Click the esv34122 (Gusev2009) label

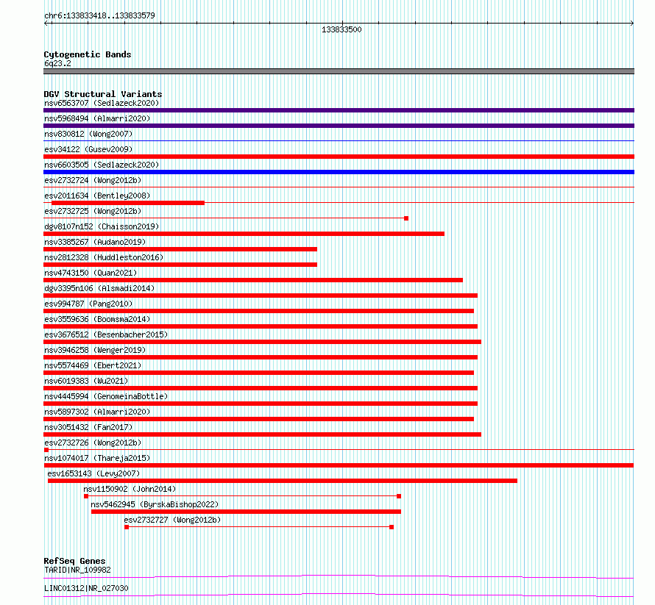pyautogui.click(x=88, y=149)
